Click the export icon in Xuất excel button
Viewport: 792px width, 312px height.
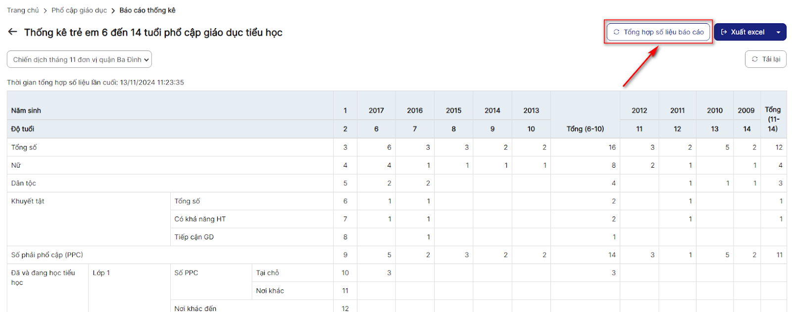tap(724, 32)
